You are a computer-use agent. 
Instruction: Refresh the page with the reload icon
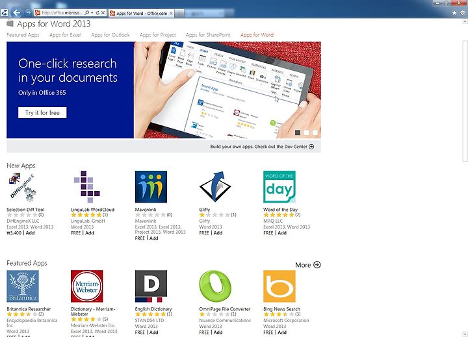tap(97, 13)
